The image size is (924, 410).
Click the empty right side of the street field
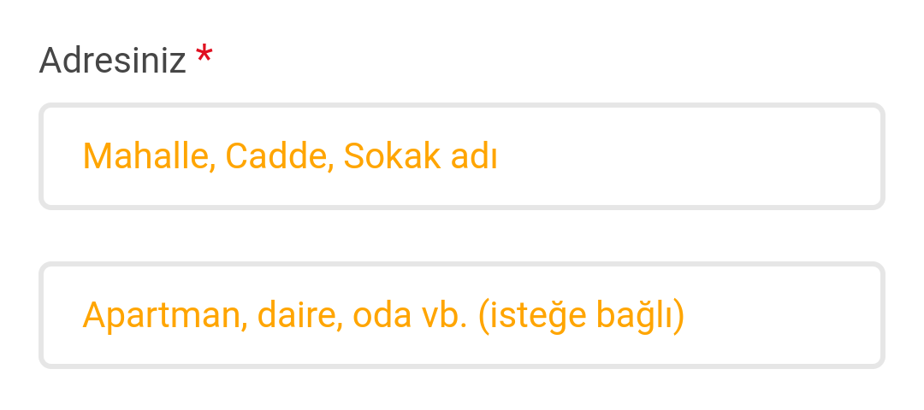tap(727, 156)
